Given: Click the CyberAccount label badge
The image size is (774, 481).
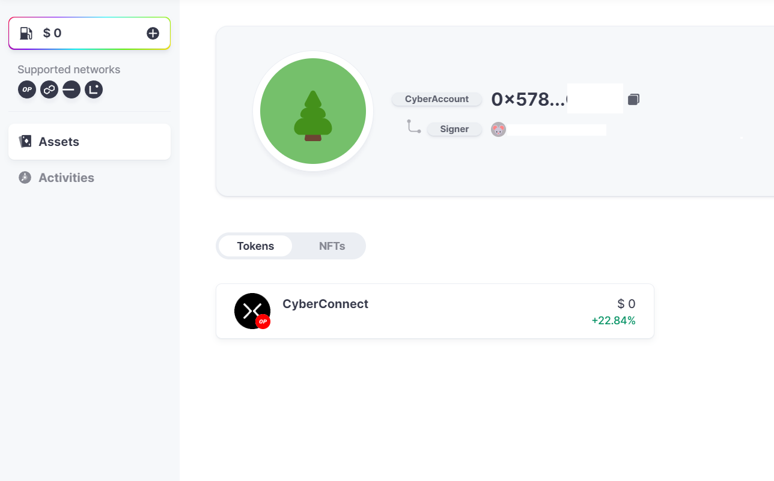Looking at the screenshot, I should coord(437,99).
